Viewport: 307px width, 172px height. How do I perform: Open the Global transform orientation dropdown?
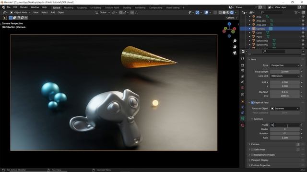coord(103,12)
